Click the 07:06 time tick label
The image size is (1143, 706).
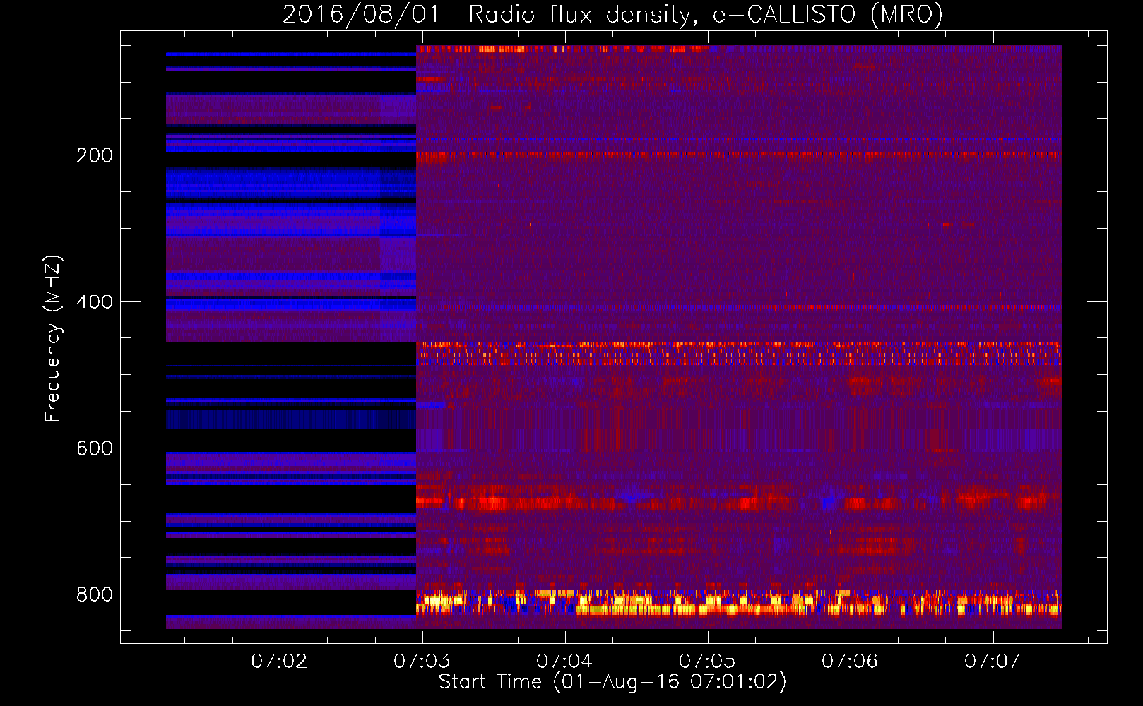pyautogui.click(x=851, y=662)
